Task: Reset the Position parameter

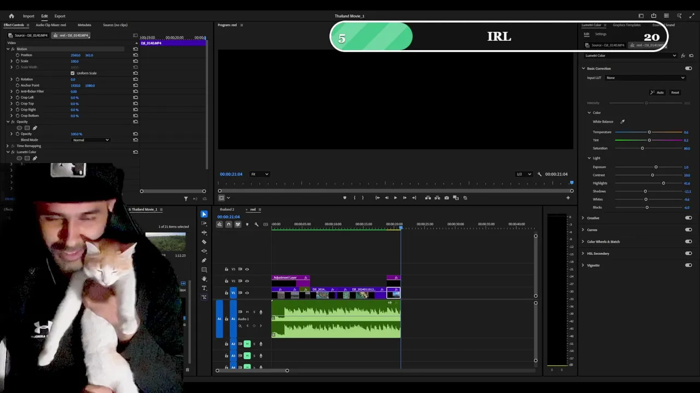Action: click(x=136, y=55)
